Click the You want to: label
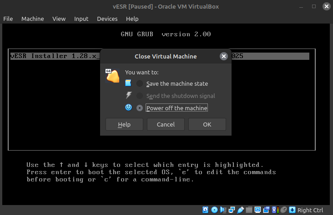Screen dimensions: 333x215 click(x=141, y=73)
